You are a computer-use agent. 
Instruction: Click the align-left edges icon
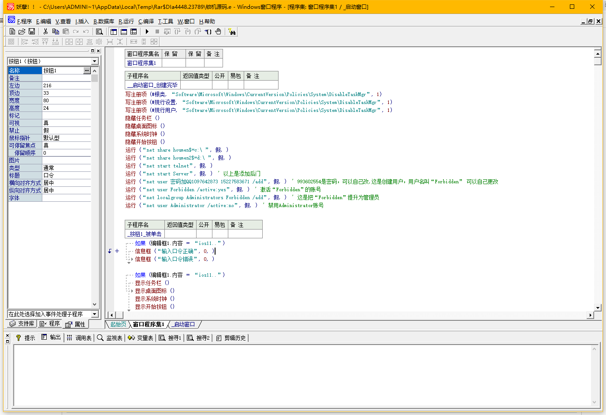pyautogui.click(x=25, y=41)
